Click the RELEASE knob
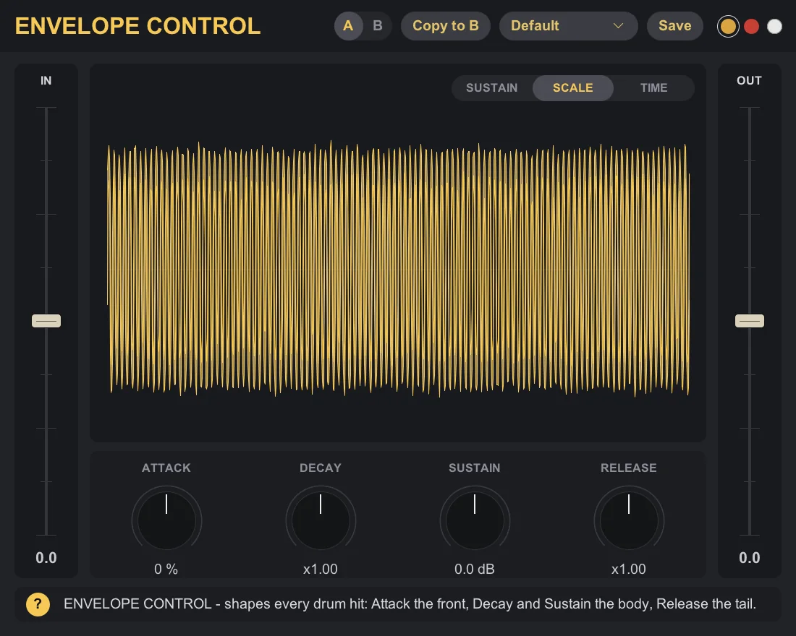 coord(628,520)
